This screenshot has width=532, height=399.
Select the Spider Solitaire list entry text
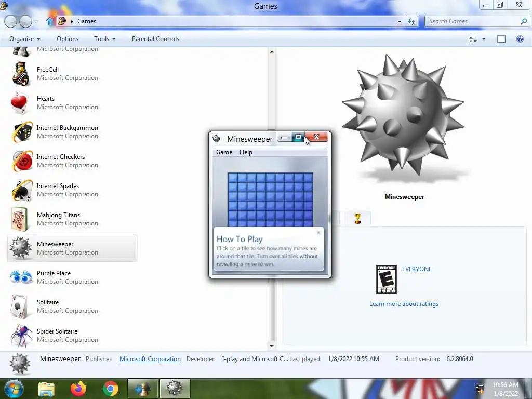57,331
